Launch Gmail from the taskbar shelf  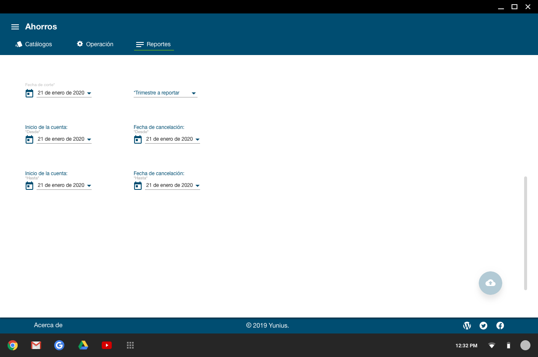pos(36,345)
